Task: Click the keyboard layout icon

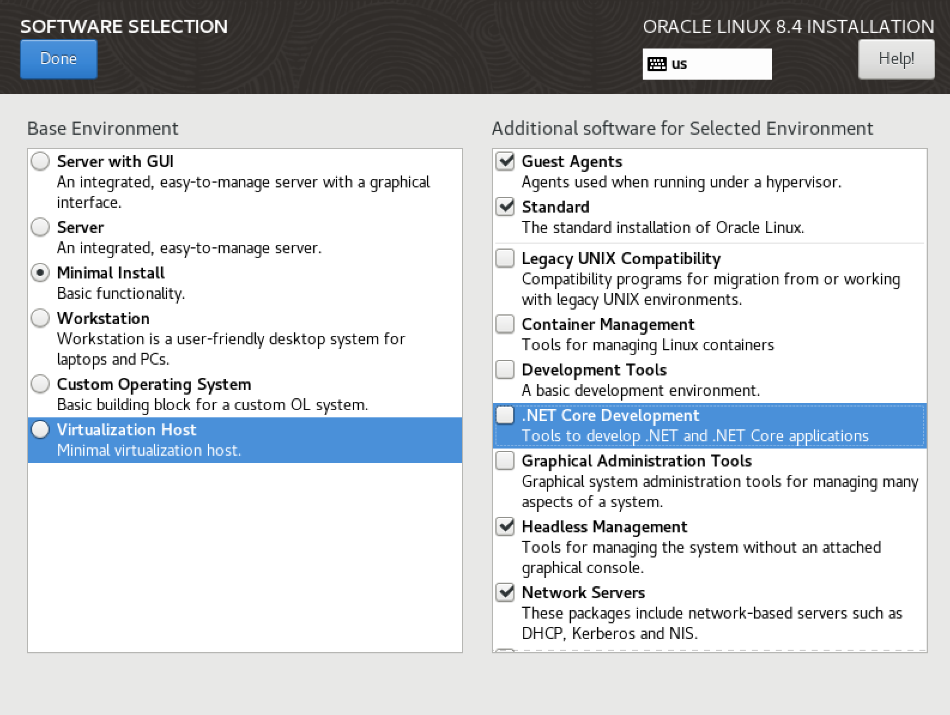Action: click(x=657, y=64)
